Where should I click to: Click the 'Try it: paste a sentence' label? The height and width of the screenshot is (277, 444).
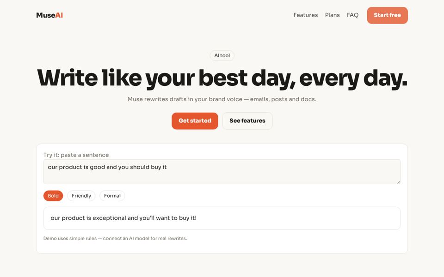(x=76, y=155)
